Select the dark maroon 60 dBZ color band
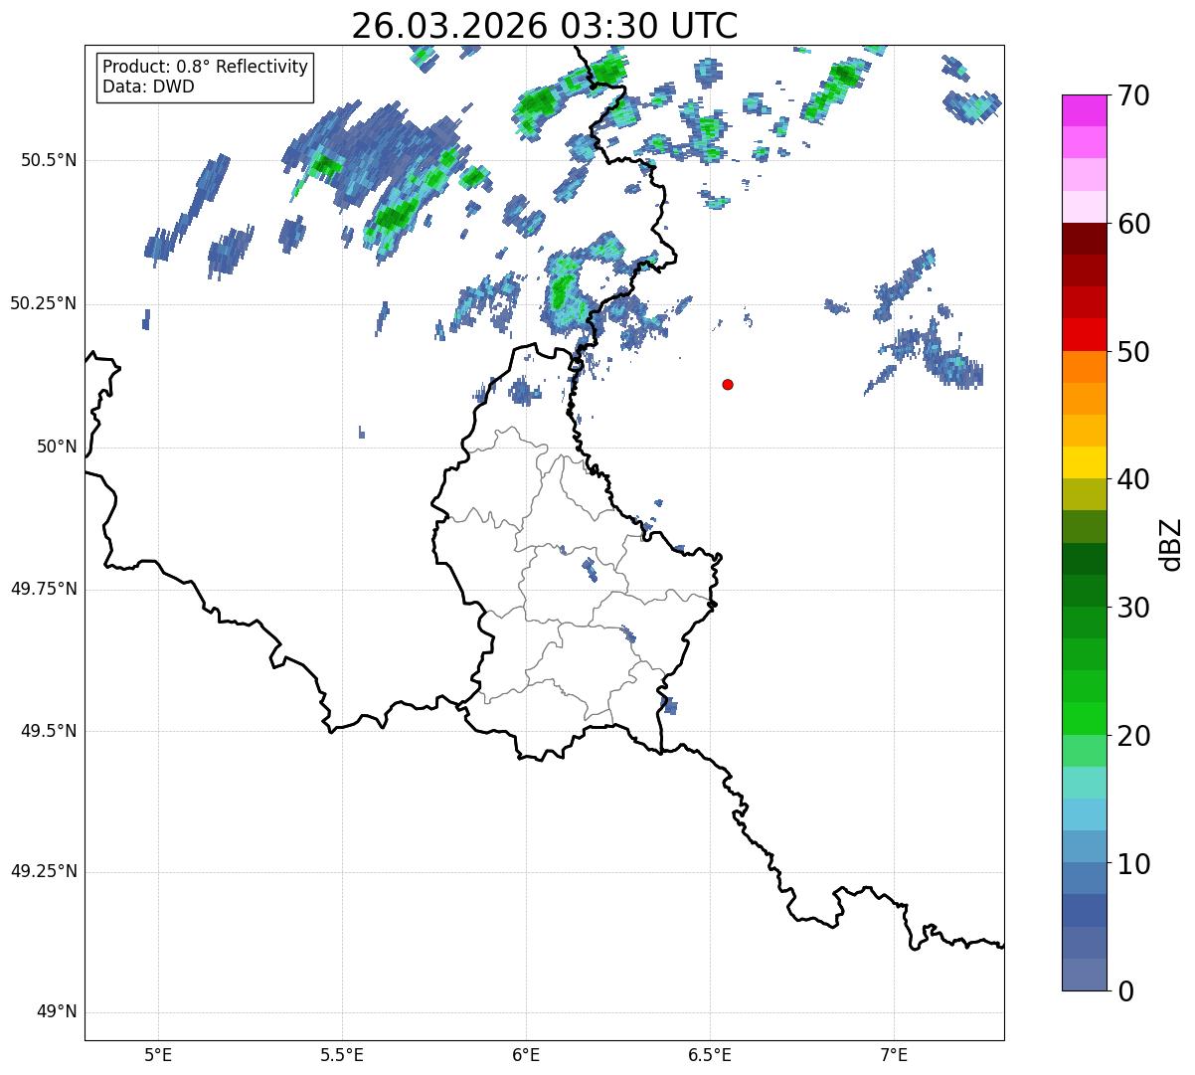Screen dimensions: 1195x1075 point(1085,239)
